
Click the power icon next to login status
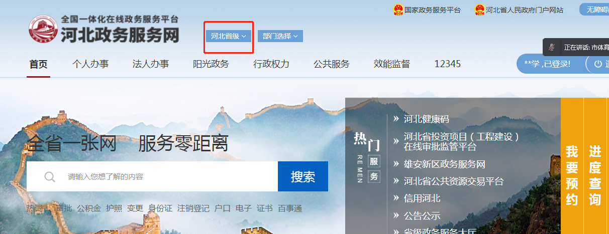tap(598, 64)
